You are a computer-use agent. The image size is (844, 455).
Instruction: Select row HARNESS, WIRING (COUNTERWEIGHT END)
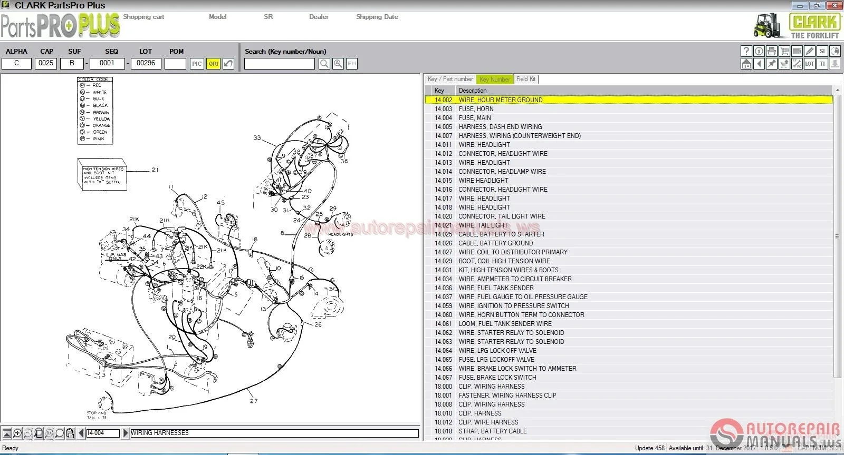point(629,136)
